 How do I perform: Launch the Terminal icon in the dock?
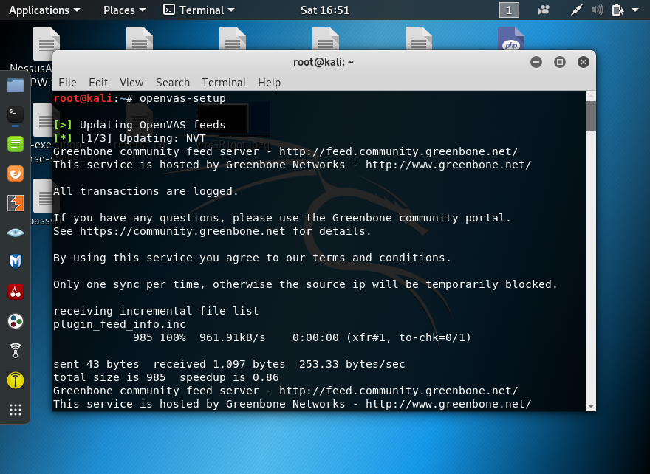pyautogui.click(x=16, y=114)
